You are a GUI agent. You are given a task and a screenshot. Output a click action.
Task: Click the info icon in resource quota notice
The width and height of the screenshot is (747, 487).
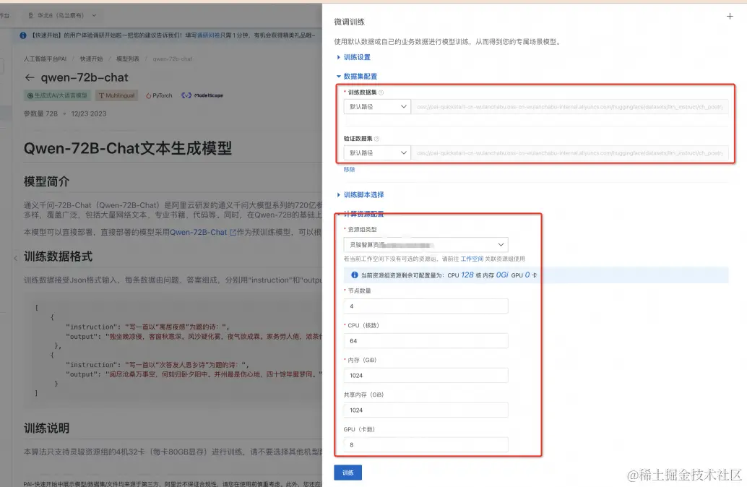click(x=355, y=275)
